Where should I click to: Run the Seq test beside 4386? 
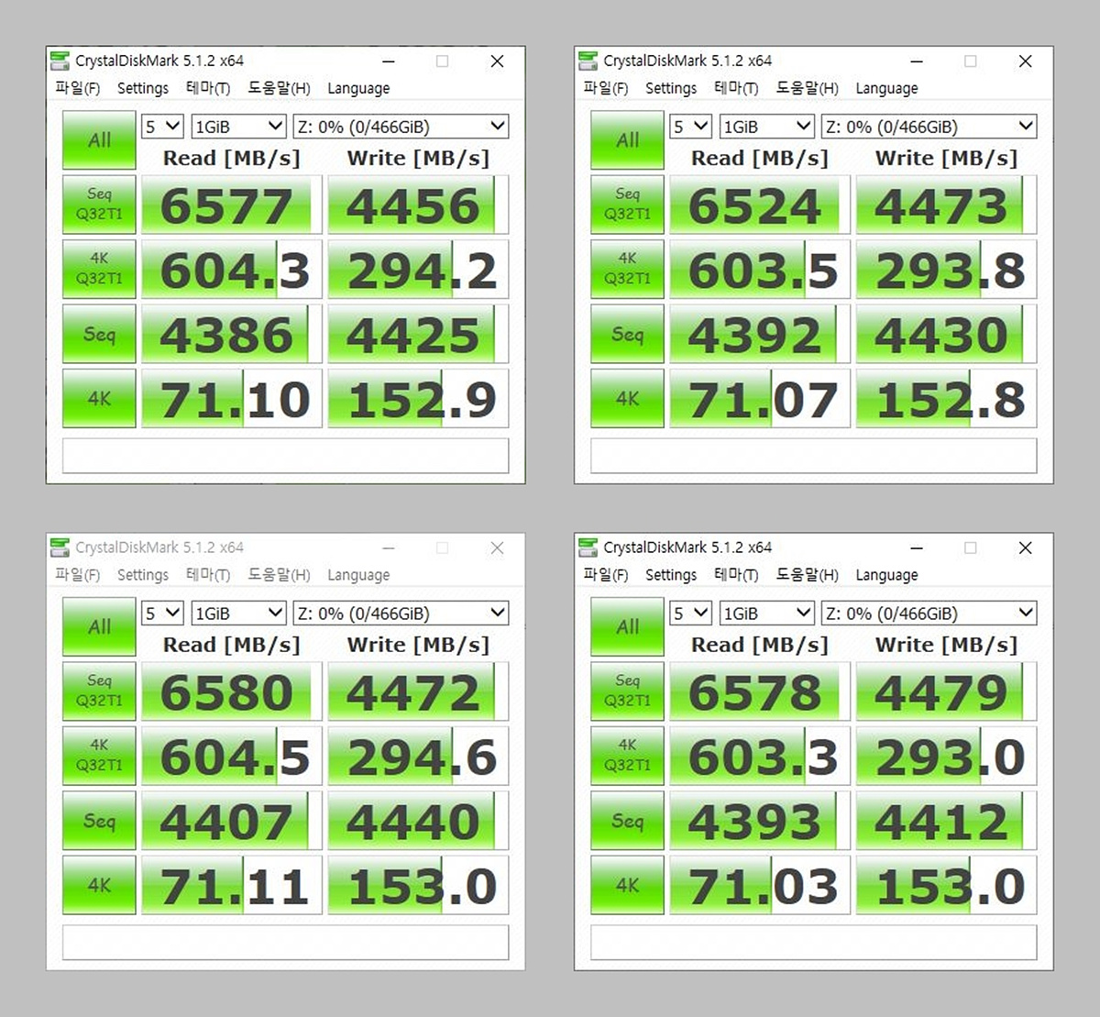click(99, 334)
